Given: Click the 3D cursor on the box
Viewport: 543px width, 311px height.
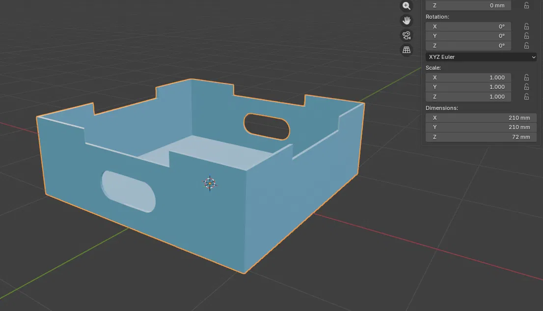Looking at the screenshot, I should [x=210, y=183].
